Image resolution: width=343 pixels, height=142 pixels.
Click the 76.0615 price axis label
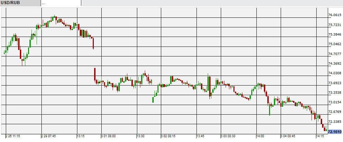[334, 15]
